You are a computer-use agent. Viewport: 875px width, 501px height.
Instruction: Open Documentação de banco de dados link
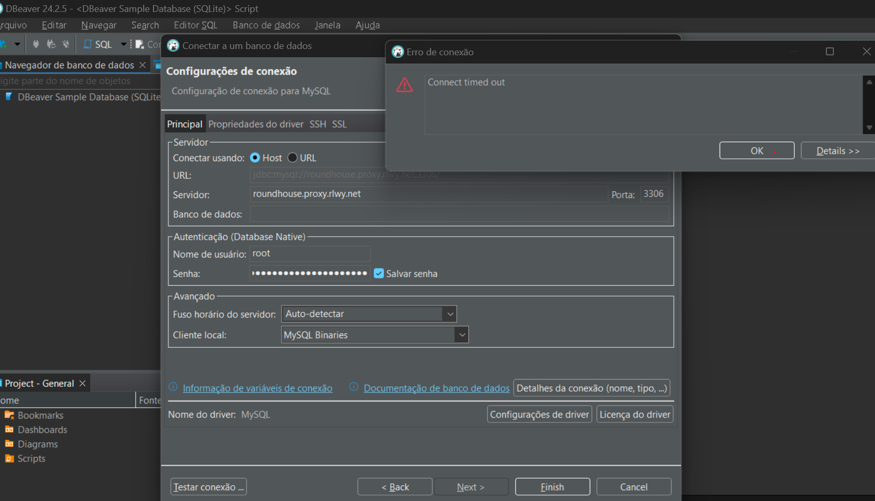pos(436,388)
